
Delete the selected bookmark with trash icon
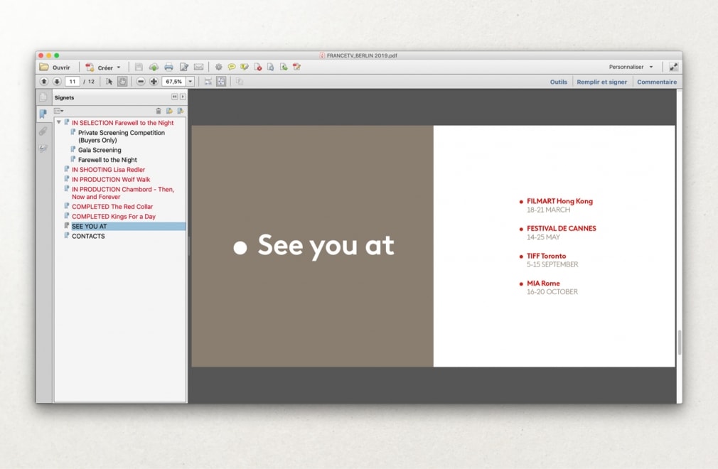[159, 111]
